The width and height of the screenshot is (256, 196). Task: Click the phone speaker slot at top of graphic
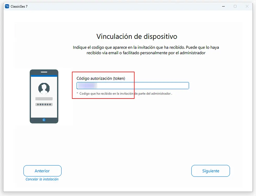pyautogui.click(x=44, y=72)
